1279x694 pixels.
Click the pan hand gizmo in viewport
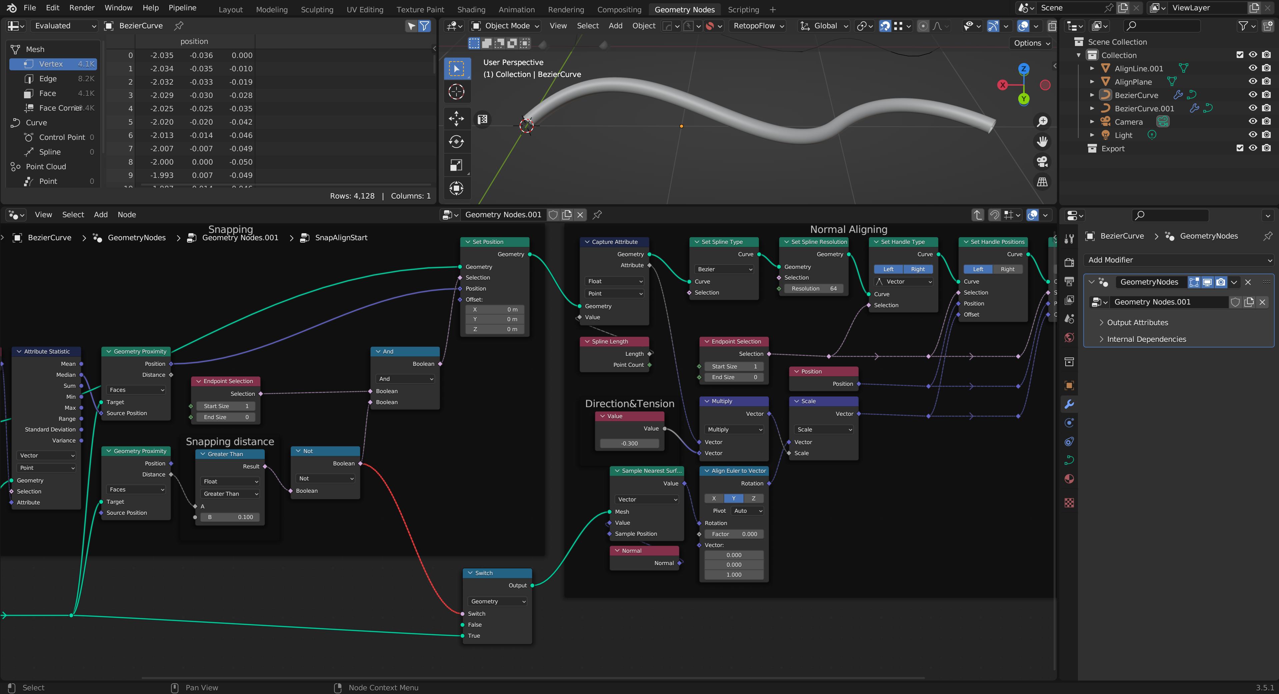[x=1042, y=141]
